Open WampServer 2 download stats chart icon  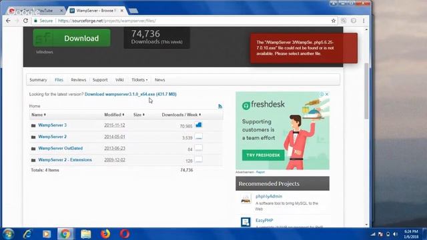(x=199, y=136)
